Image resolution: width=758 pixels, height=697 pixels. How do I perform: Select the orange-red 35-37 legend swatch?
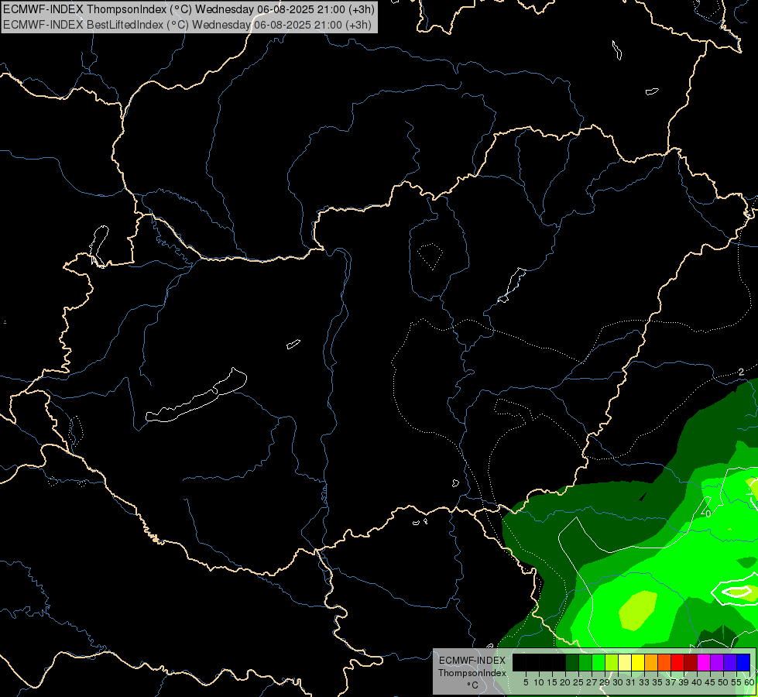coord(664,662)
